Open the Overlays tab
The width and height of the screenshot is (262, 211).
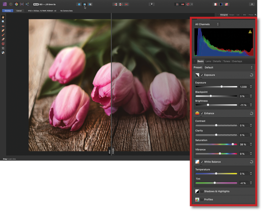point(237,61)
